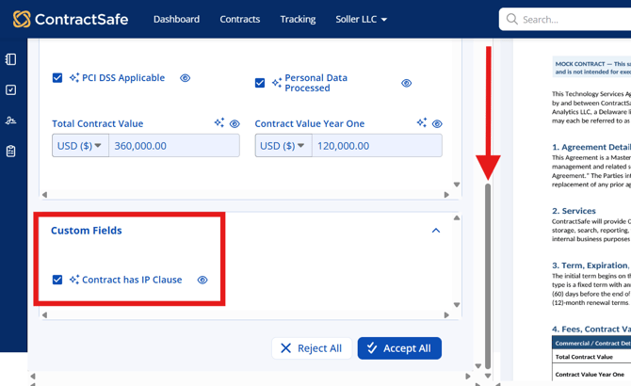Screen dimensions: 631x386
Task: Click eye icon next to PCI DSS Applicable
Action: 186,78
